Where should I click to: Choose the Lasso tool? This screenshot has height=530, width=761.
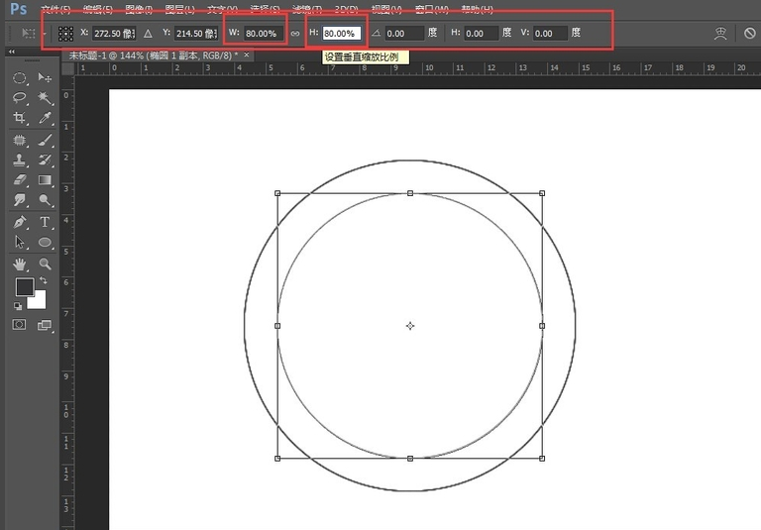[19, 98]
